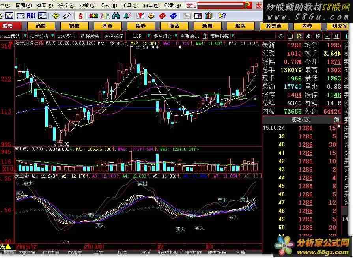Click the alarm bell alert icon

point(127,15)
